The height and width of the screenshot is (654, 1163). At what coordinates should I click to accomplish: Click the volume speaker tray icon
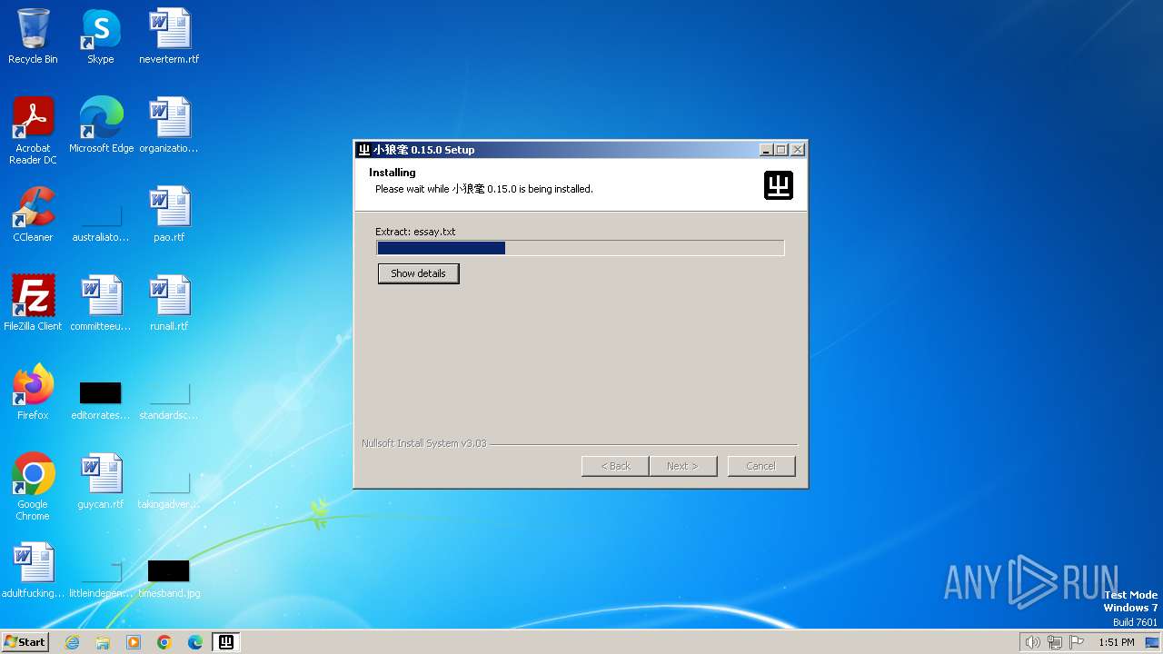click(1032, 642)
